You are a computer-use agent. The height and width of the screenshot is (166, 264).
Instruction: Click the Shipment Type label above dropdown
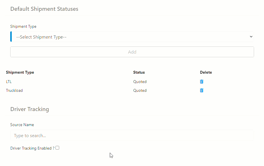23,27
